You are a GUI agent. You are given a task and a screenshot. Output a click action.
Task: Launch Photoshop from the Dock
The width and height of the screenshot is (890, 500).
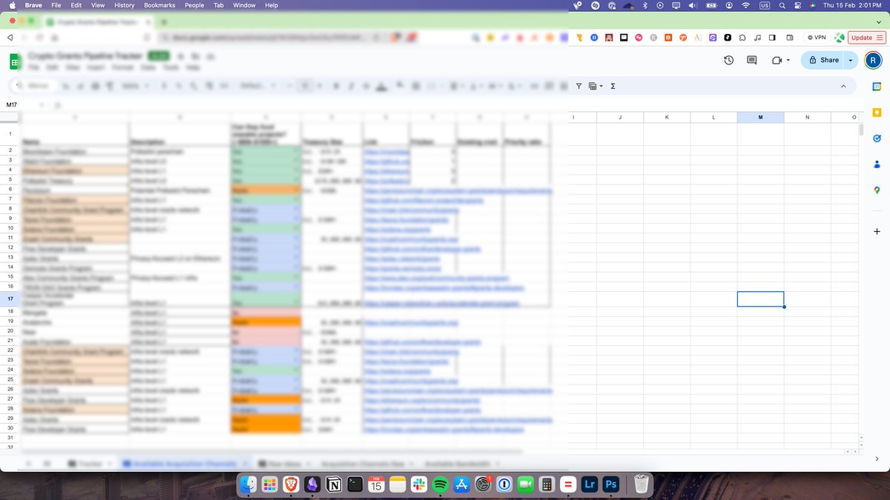(611, 485)
